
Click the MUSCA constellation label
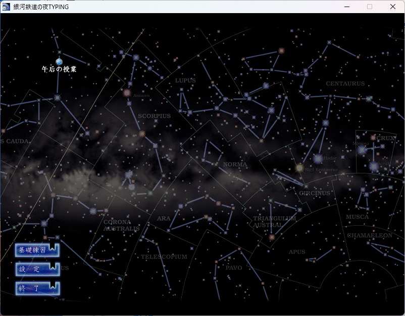[x=357, y=217]
